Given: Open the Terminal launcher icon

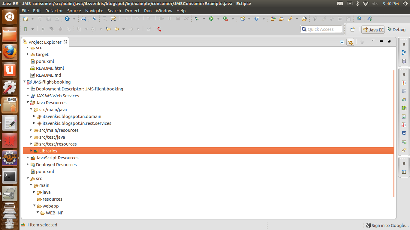Looking at the screenshot, I should [10, 176].
